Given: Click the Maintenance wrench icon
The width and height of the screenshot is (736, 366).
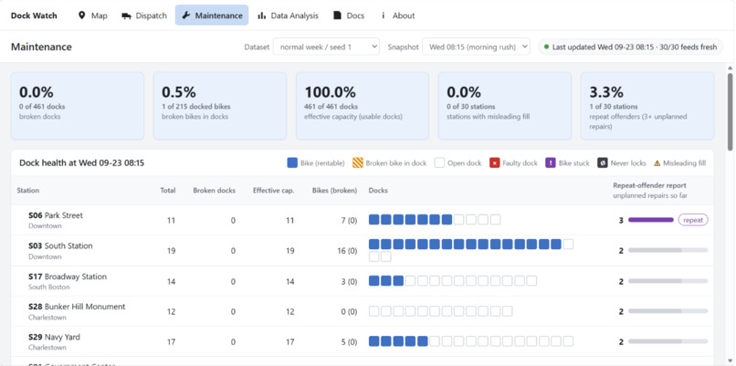Looking at the screenshot, I should point(186,16).
